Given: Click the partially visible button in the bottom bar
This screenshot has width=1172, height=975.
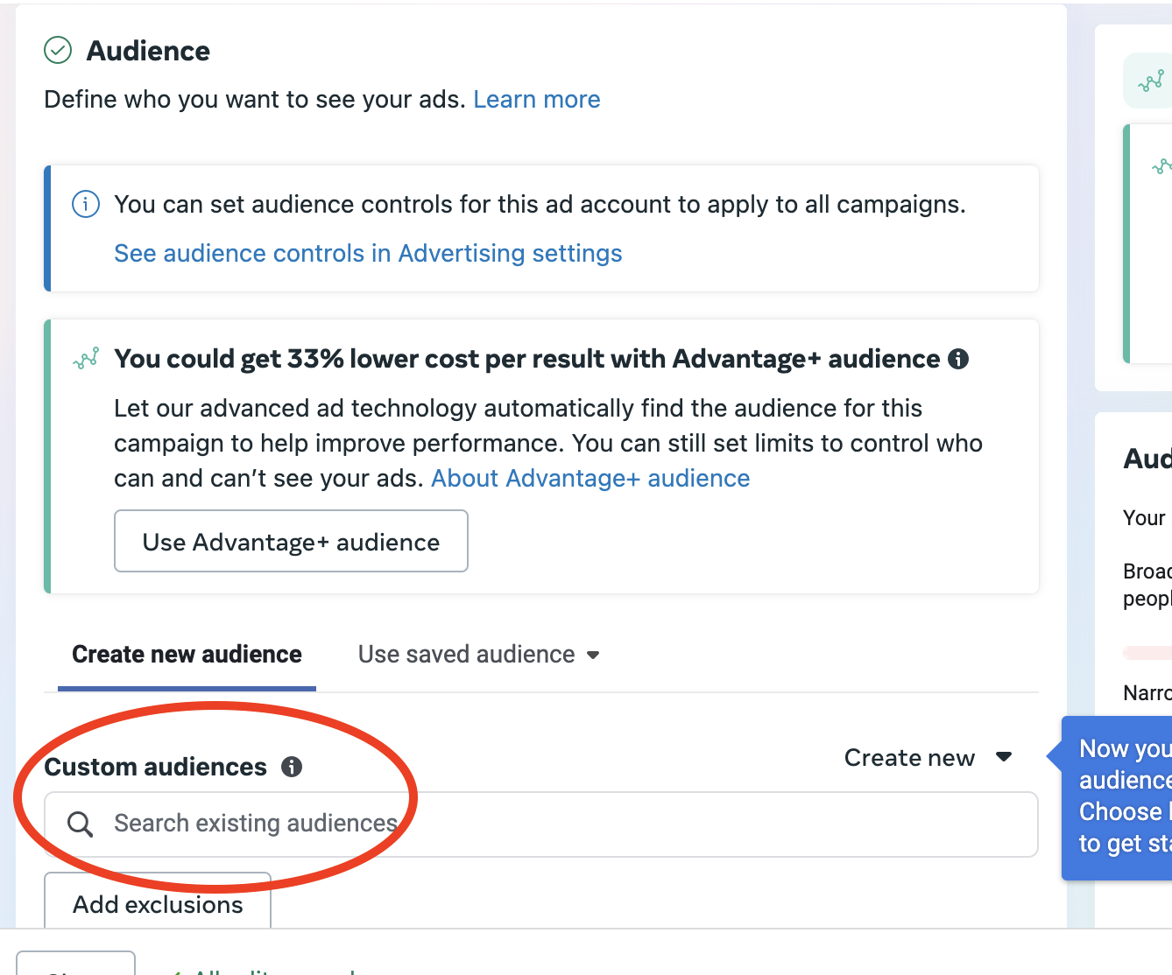Looking at the screenshot, I should click(x=75, y=963).
